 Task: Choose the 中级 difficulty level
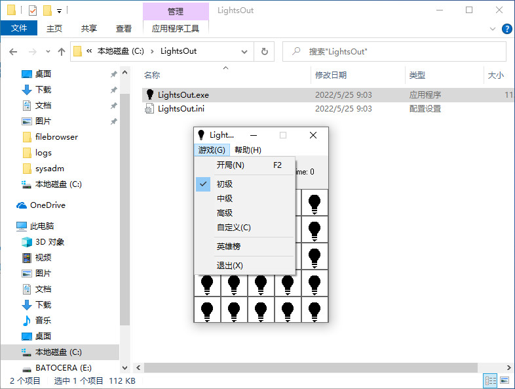coord(225,199)
